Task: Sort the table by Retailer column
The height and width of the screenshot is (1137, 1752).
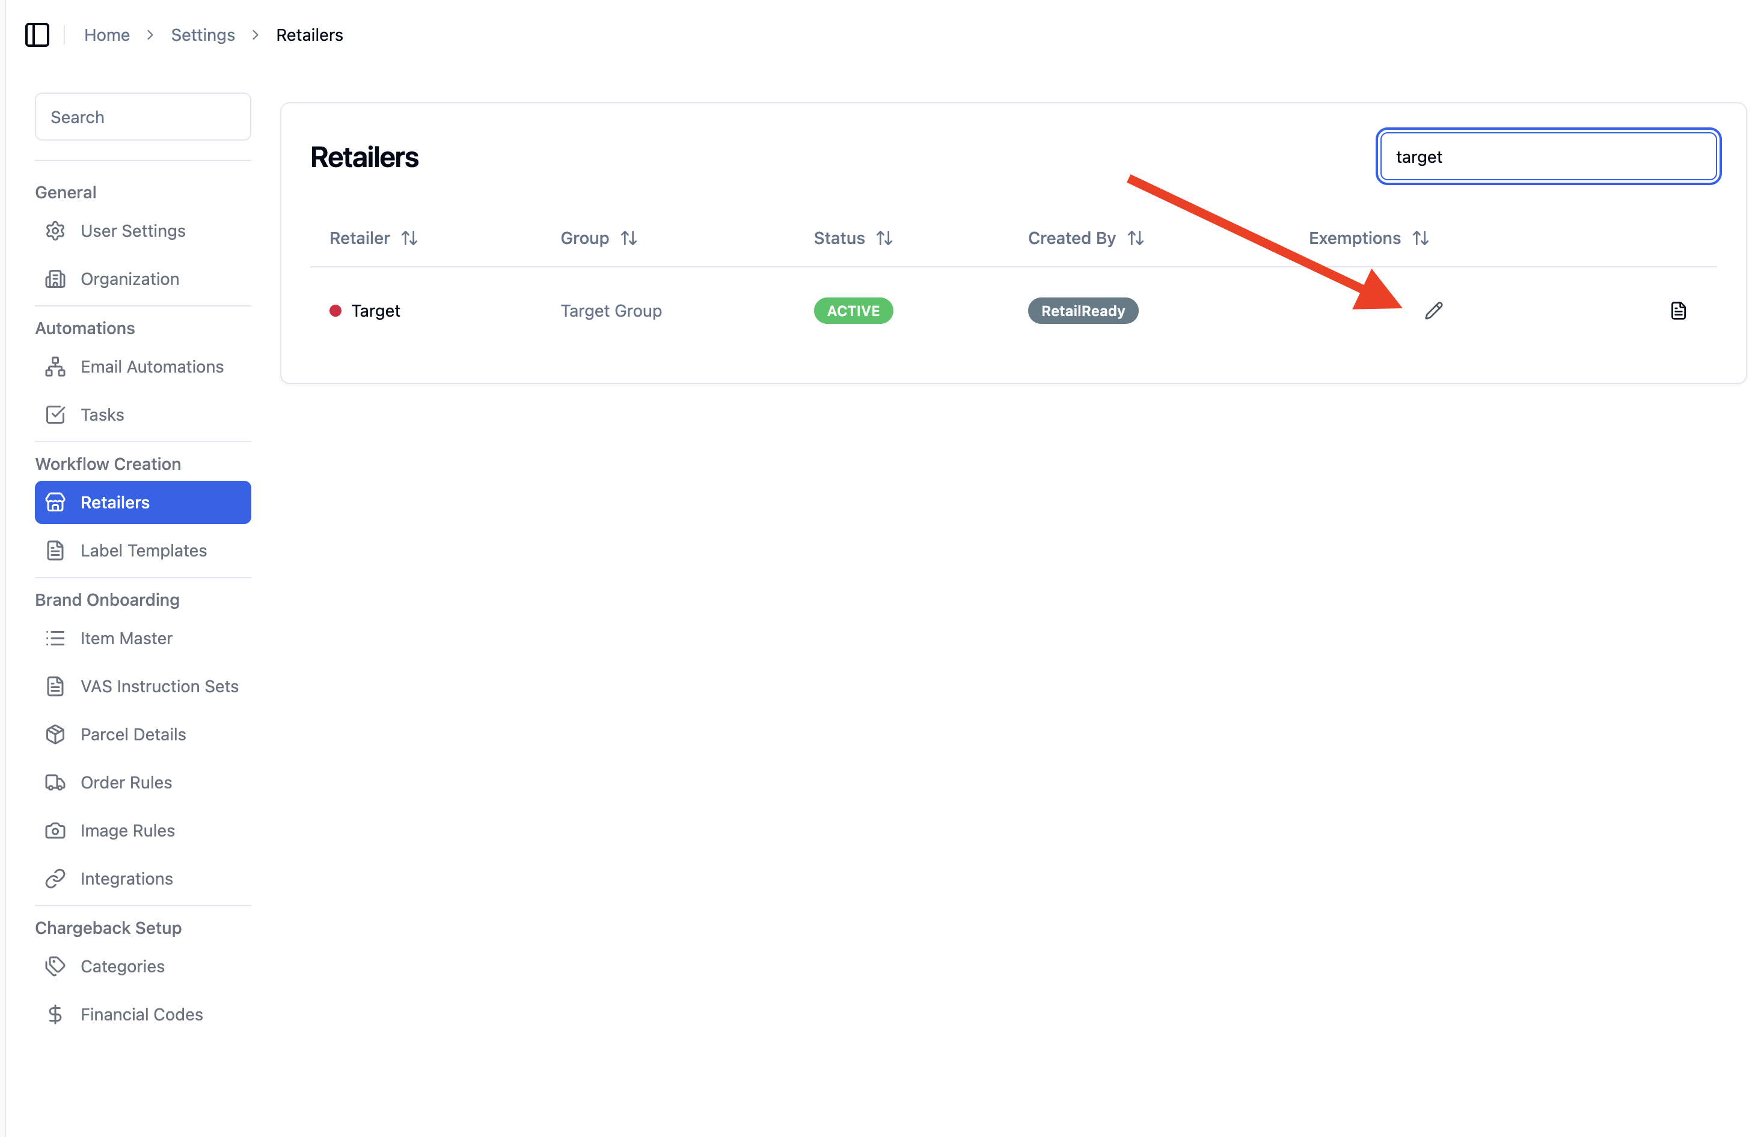Action: point(409,239)
